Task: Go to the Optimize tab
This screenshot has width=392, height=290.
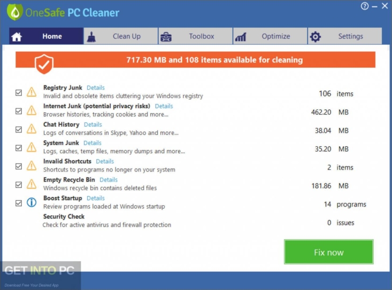Action: coord(270,36)
